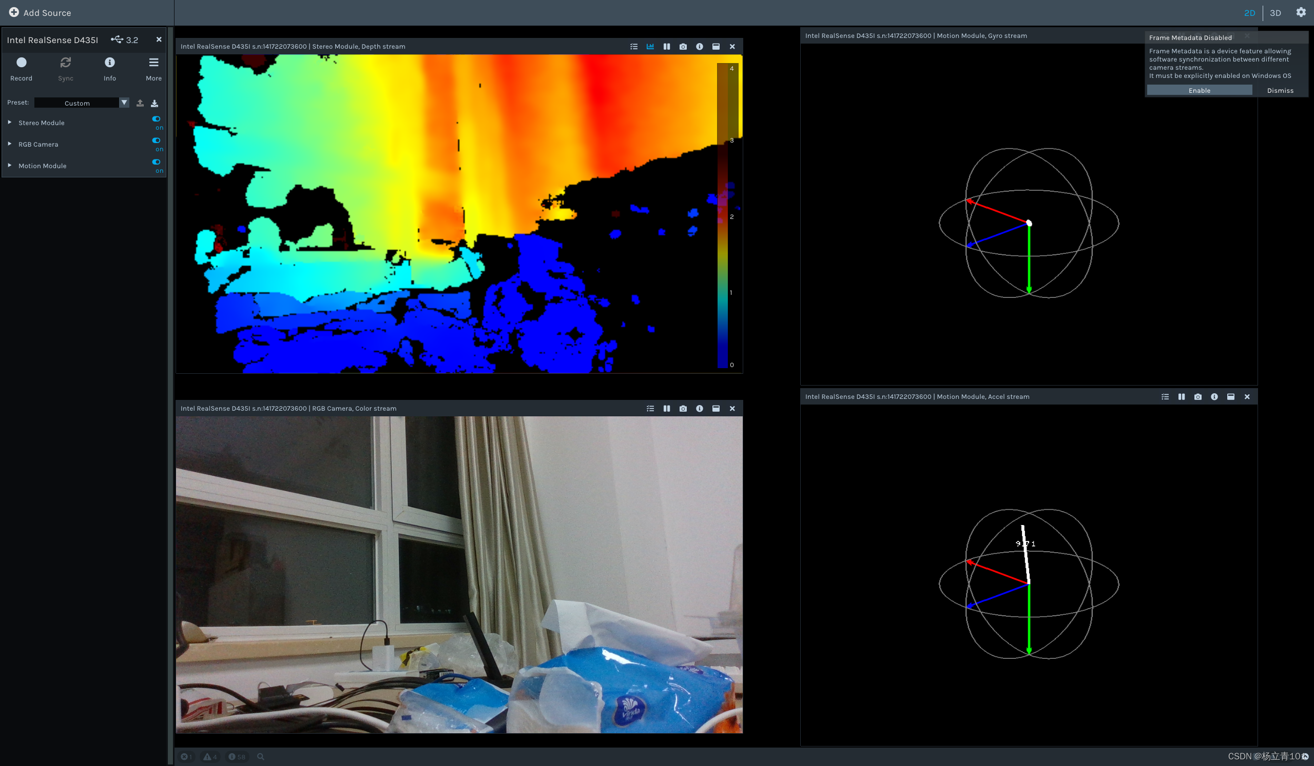
Task: Dismiss the Frame Metadata notification
Action: pos(1280,91)
